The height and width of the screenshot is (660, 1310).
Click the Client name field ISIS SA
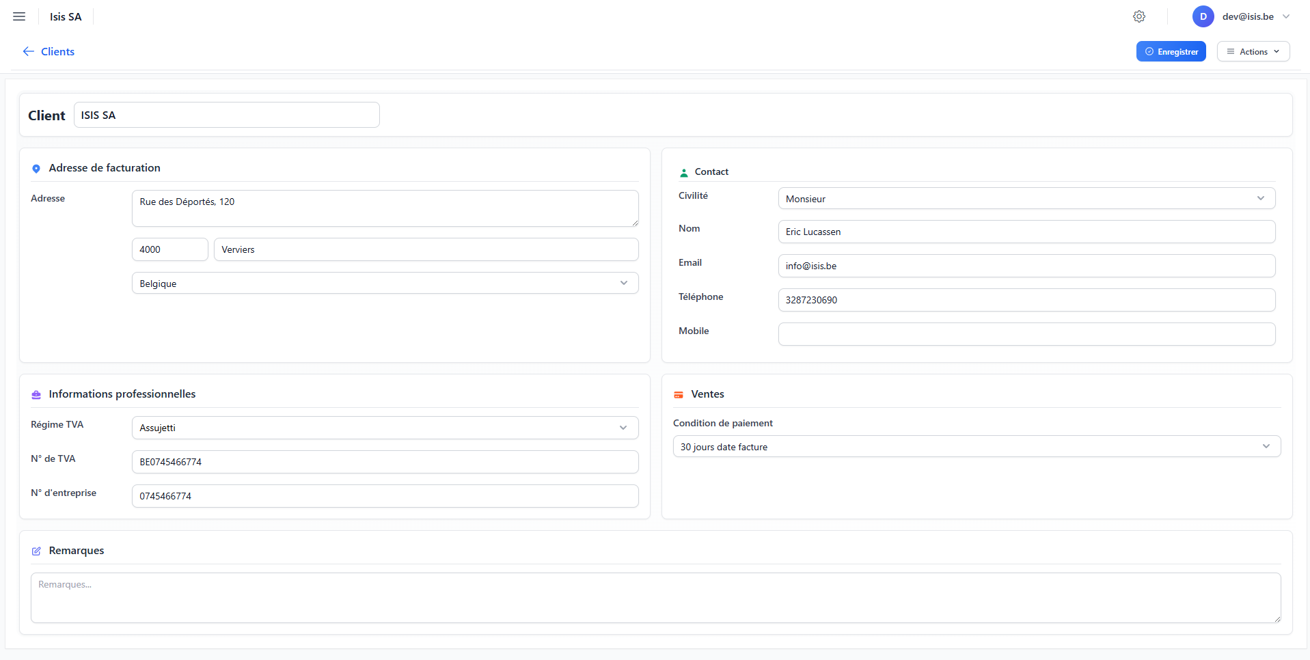pyautogui.click(x=226, y=115)
